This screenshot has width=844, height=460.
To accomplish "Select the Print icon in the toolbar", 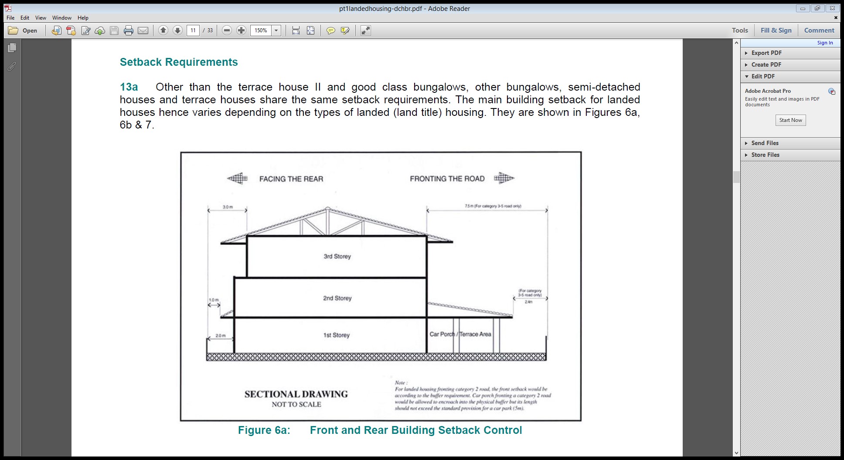I will pos(129,30).
